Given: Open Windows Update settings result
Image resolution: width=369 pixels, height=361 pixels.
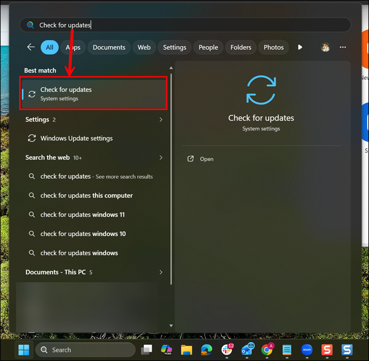Looking at the screenshot, I should 93,138.
